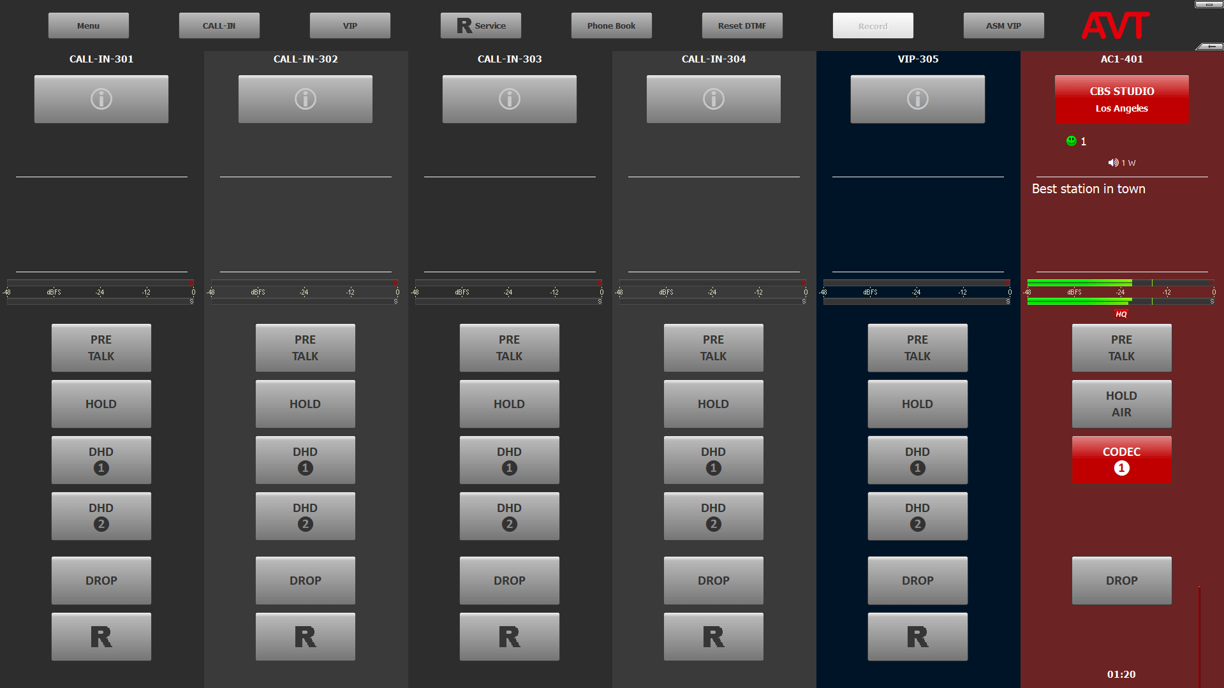This screenshot has height=688, width=1224.
Task: Open the Phone Book
Action: [611, 26]
